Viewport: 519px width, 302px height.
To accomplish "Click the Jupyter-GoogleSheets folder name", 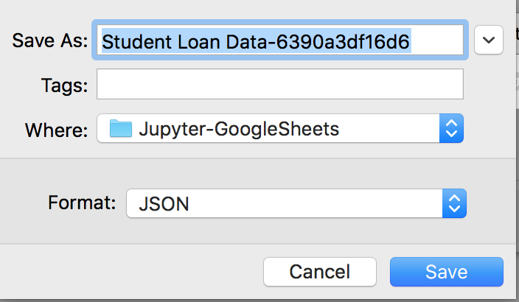I will pos(239,129).
